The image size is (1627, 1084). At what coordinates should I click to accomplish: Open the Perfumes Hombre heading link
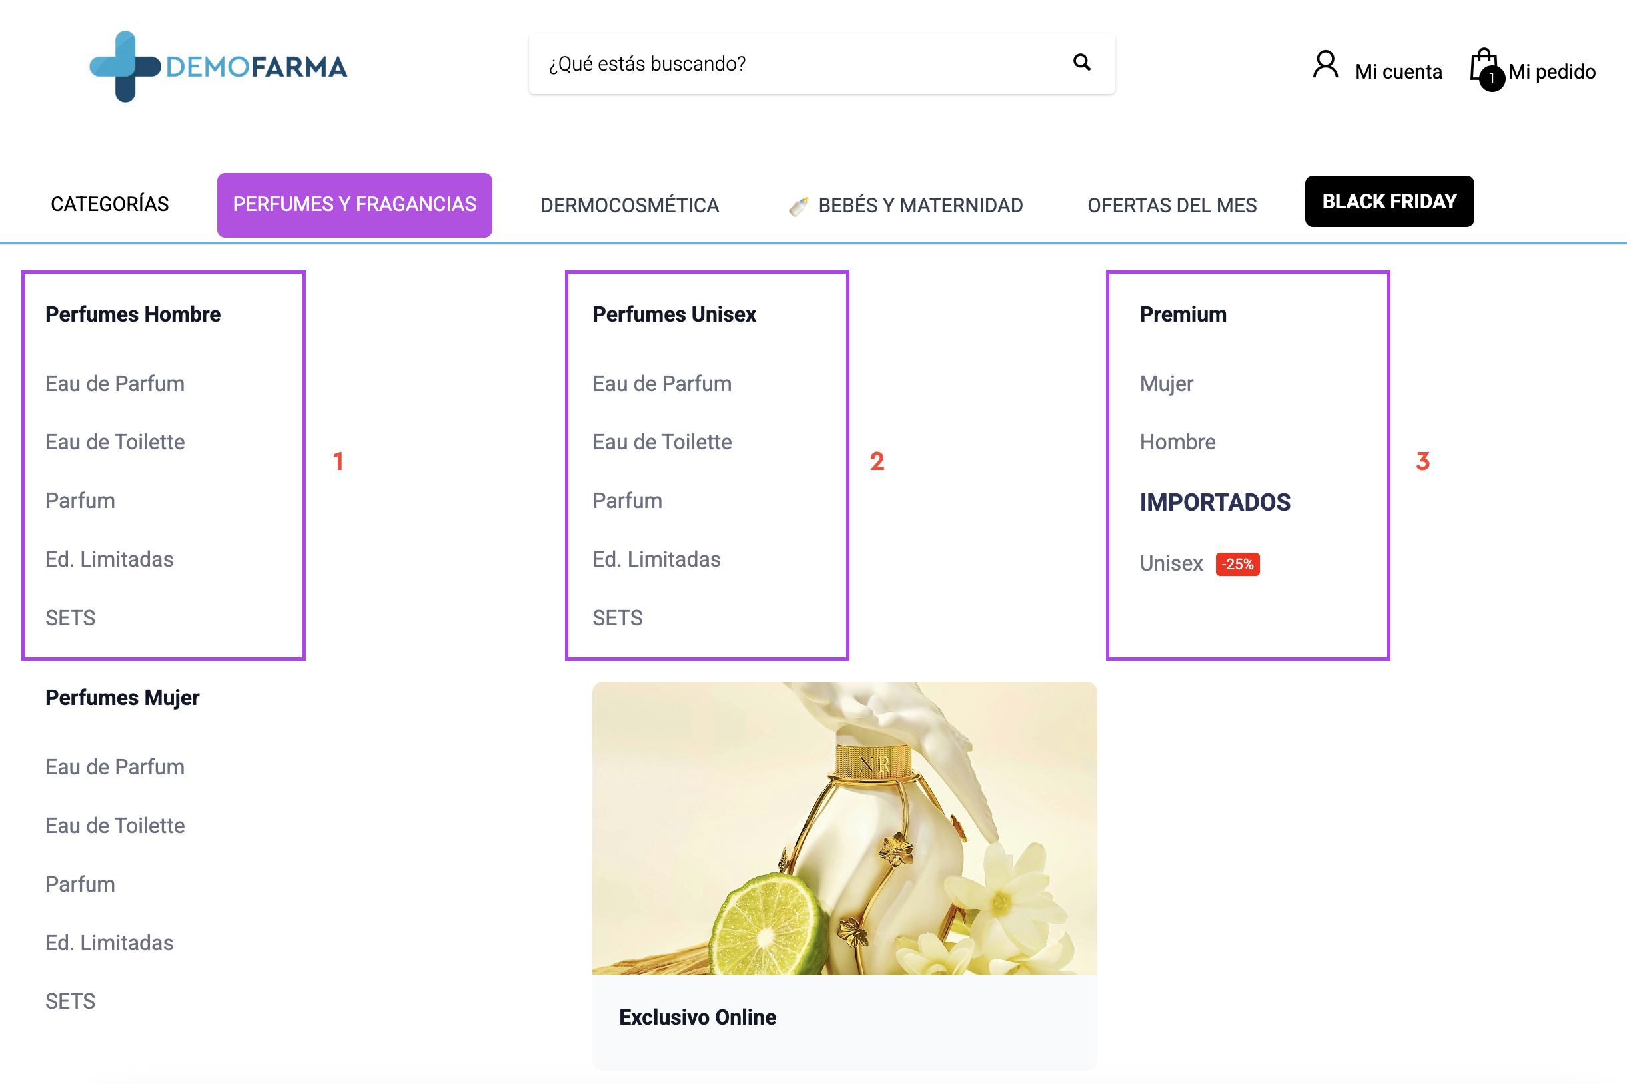coord(133,314)
